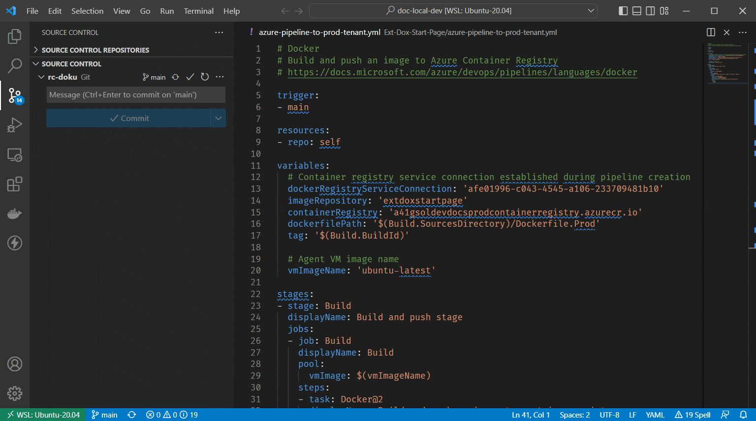Click 'ubuntu-latest' value on line 20

tap(396, 271)
